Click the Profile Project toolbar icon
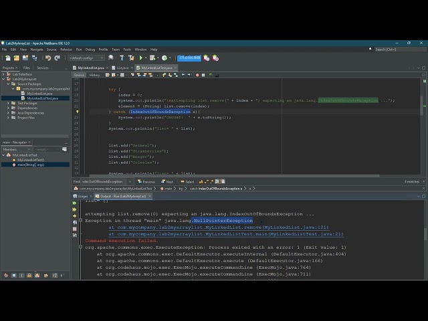This screenshot has height=321, width=428. (165, 58)
